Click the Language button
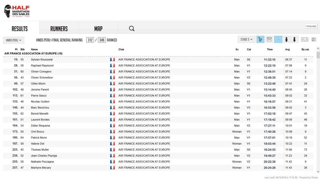 click(x=311, y=26)
